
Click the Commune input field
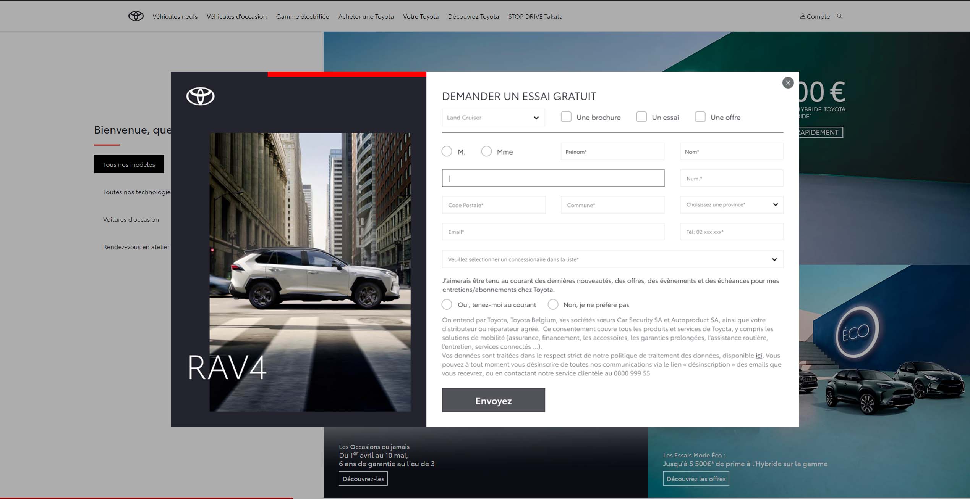point(612,205)
